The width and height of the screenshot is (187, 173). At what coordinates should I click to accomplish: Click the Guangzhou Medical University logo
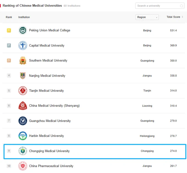(23, 121)
